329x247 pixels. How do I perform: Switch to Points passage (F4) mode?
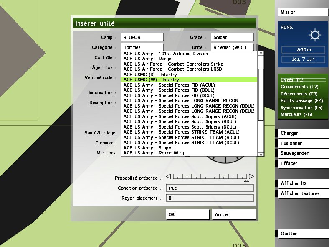[x=302, y=101]
